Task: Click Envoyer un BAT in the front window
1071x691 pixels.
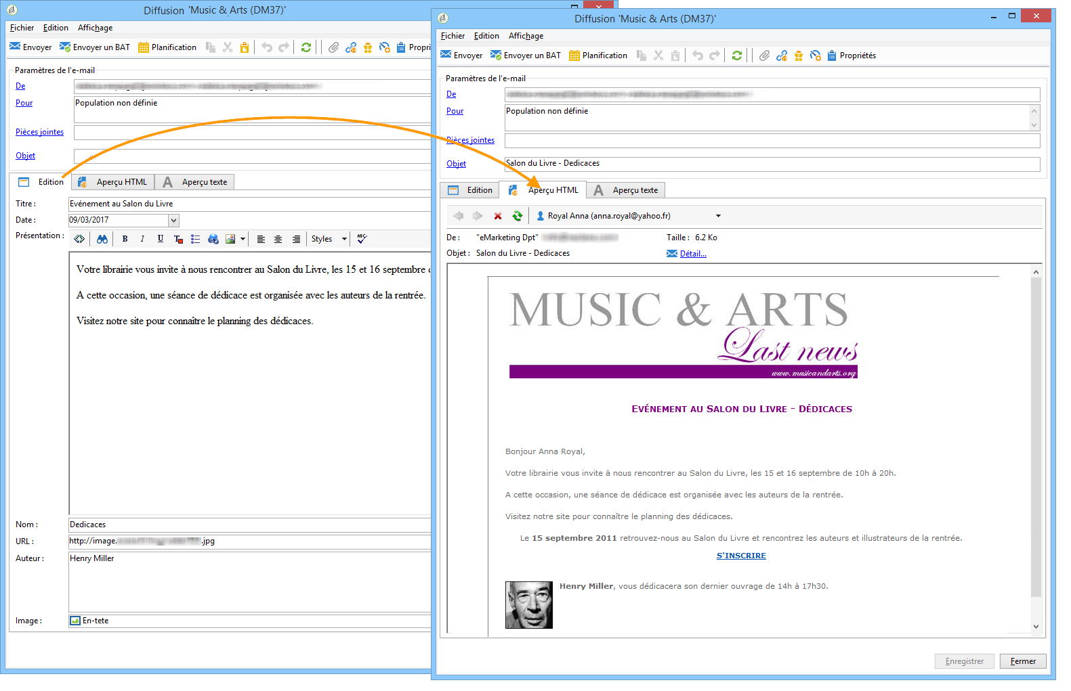Action: [526, 55]
